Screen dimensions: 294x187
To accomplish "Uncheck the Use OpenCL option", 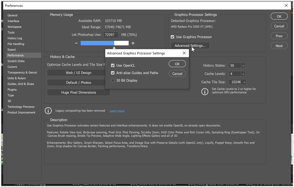I will point(113,65).
